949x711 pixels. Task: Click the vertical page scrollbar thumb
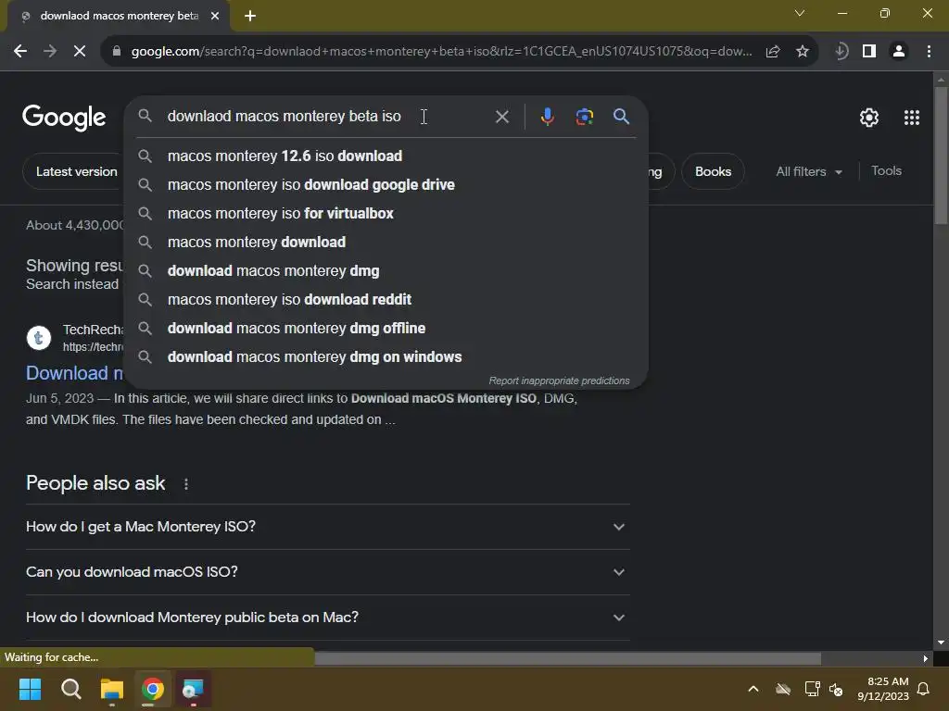click(941, 156)
